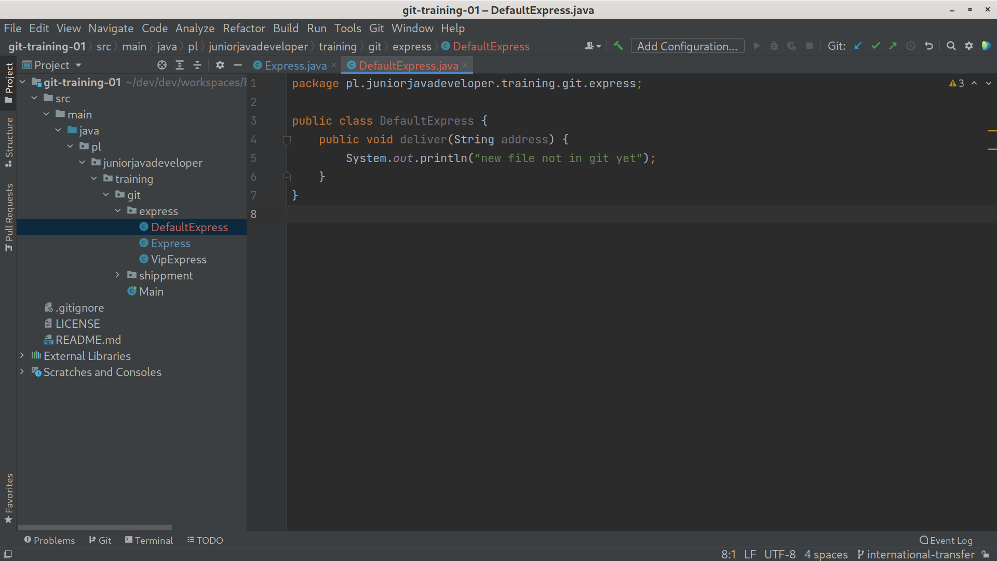Click the Git rollback/revert icon
This screenshot has width=997, height=561.
928,47
